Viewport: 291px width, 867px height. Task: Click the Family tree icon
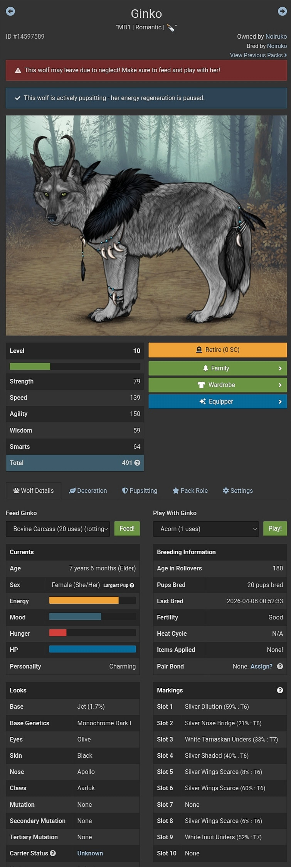205,368
